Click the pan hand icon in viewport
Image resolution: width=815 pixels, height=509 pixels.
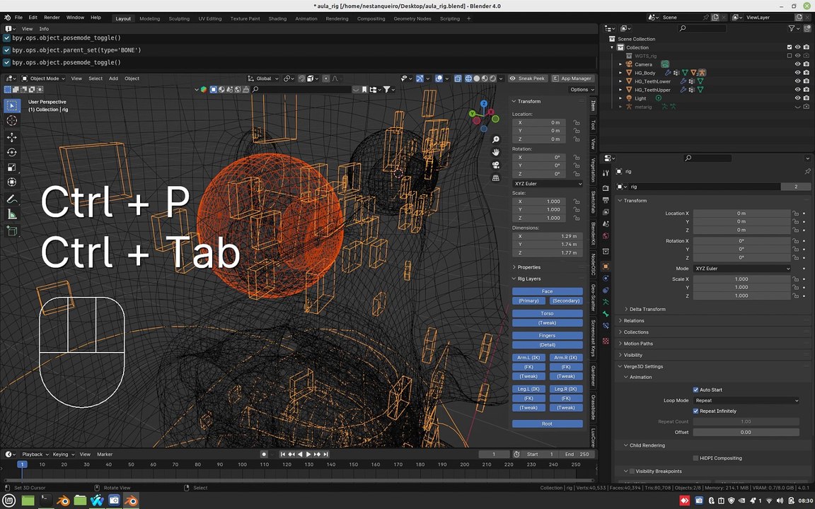click(x=496, y=152)
